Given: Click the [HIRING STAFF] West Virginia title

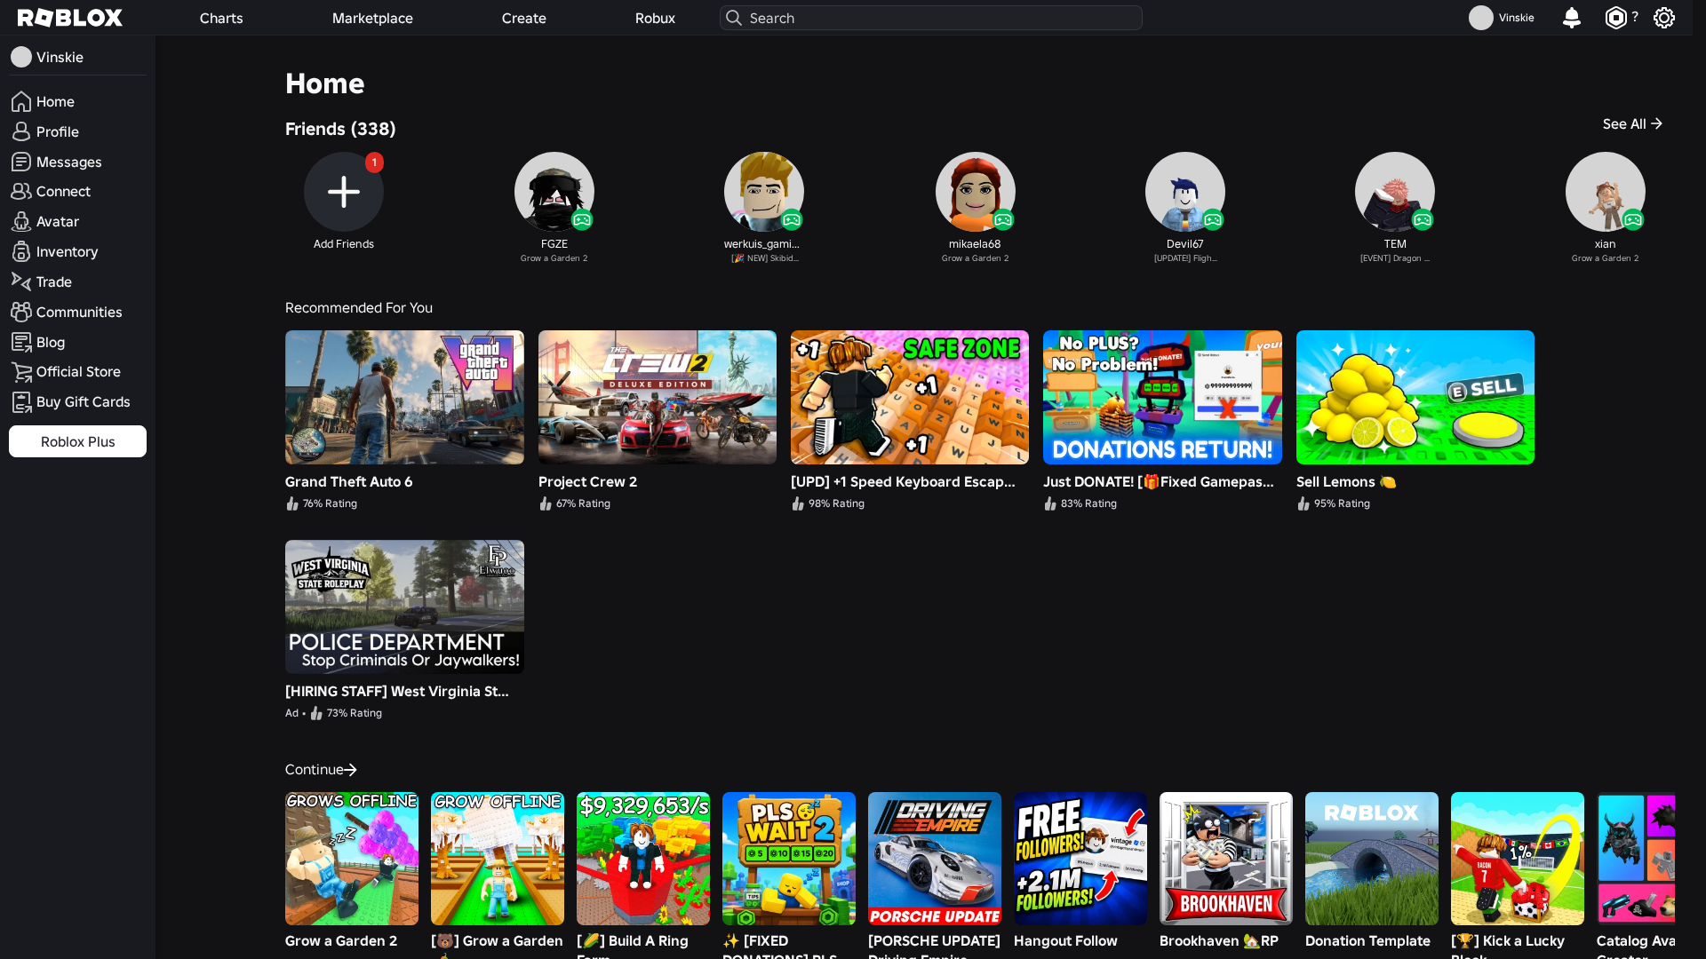Looking at the screenshot, I should point(397,691).
